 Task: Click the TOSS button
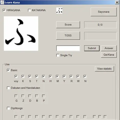68,35
